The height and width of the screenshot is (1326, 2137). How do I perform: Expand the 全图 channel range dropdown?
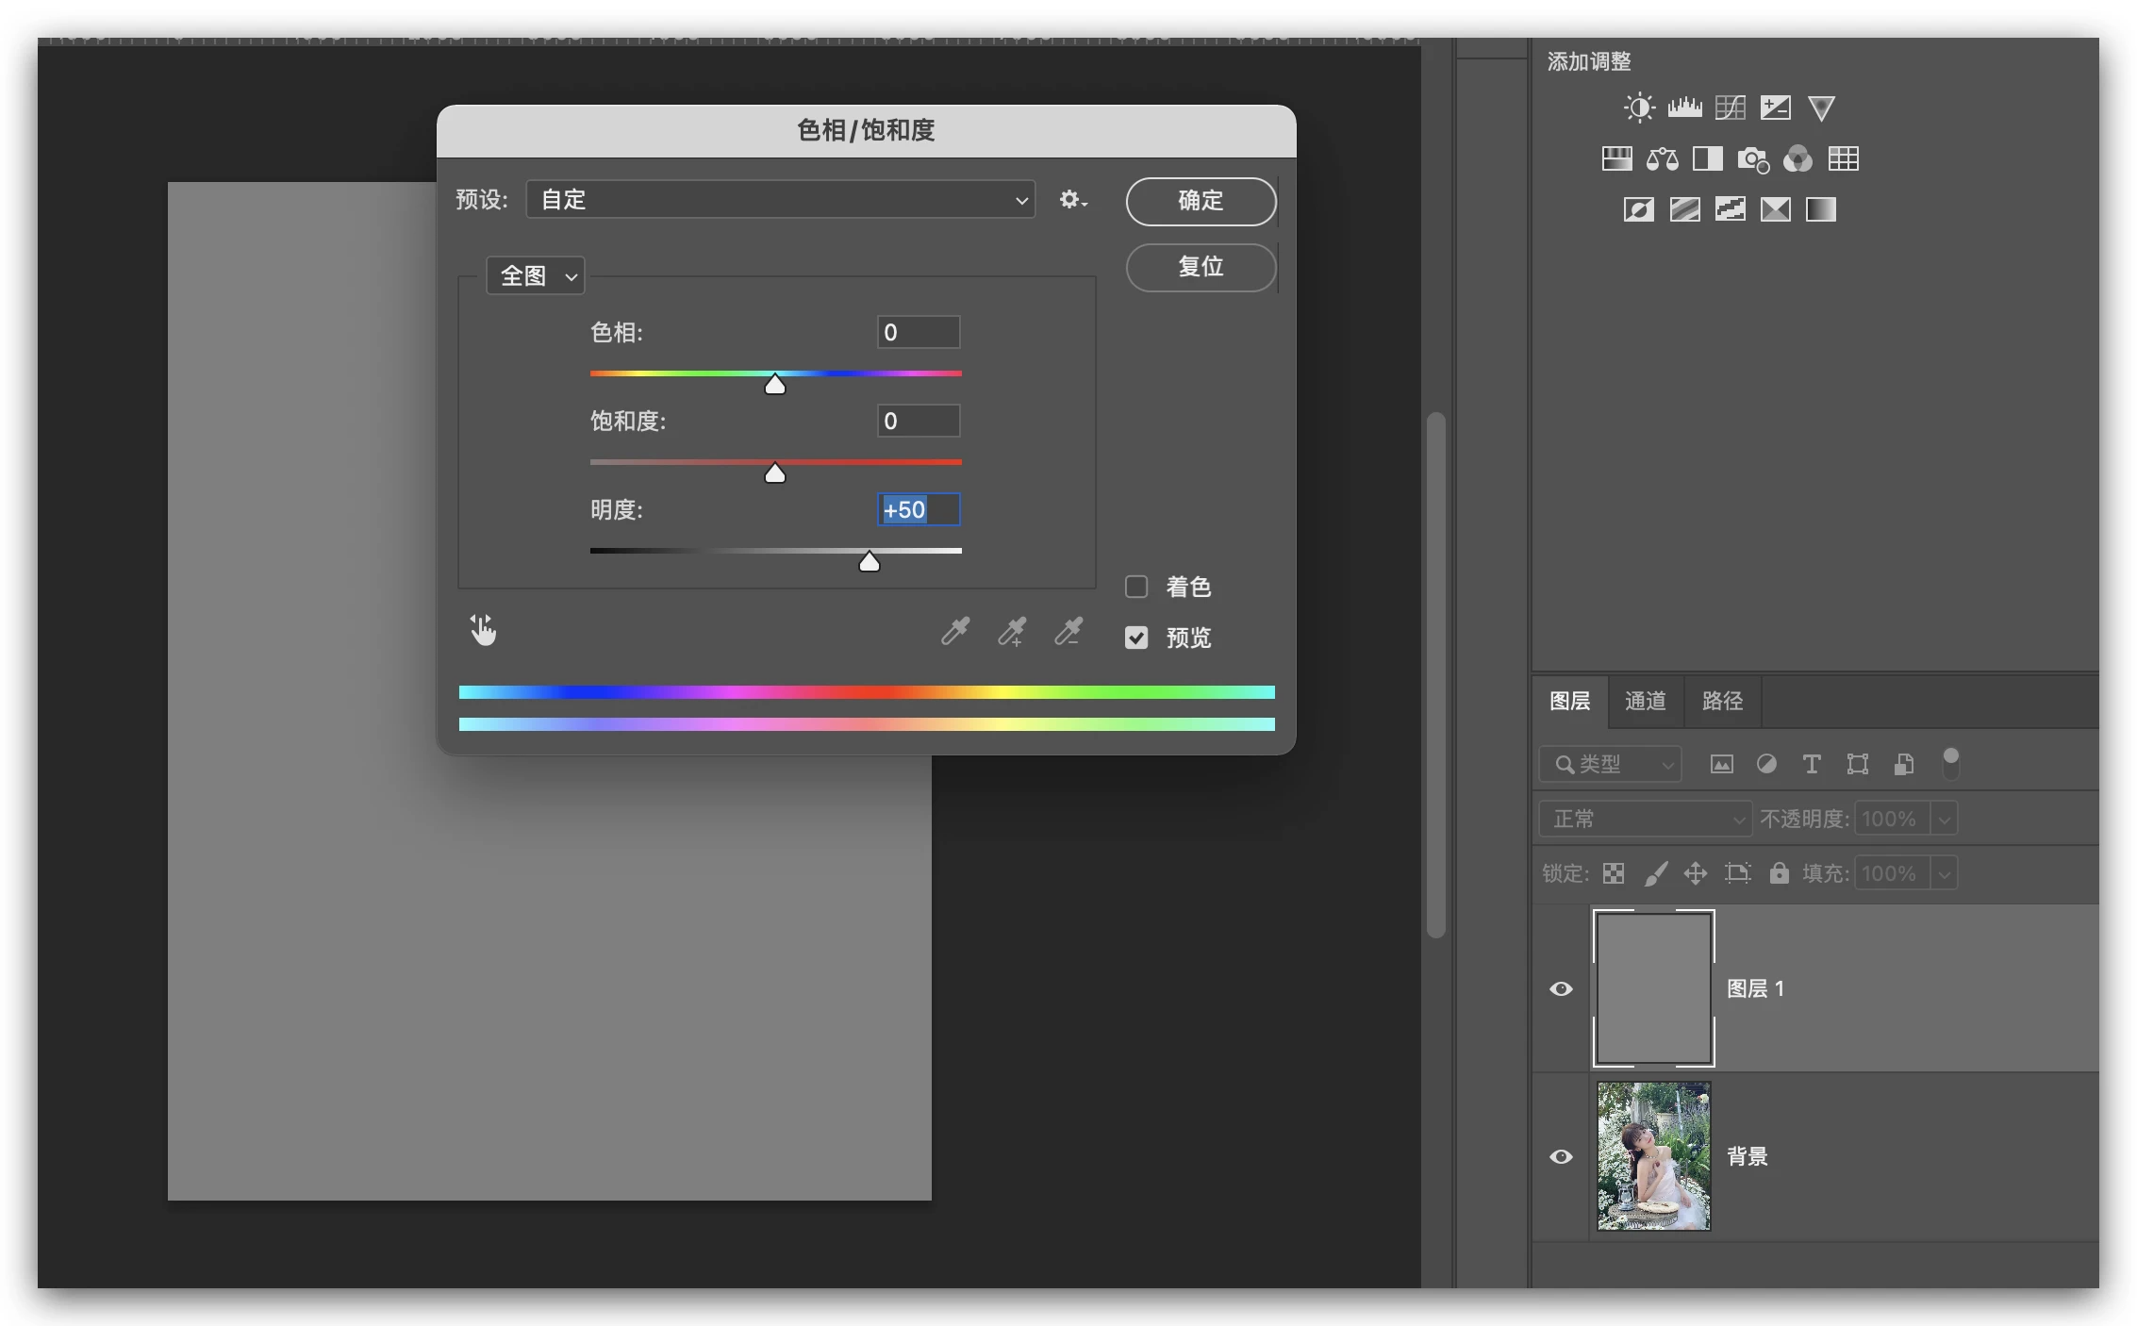[x=536, y=275]
